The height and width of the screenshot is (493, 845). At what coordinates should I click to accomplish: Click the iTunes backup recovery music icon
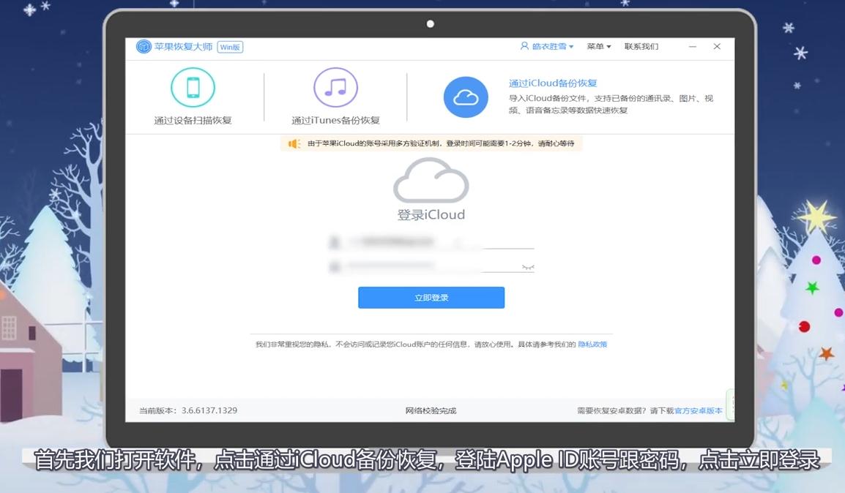[x=336, y=87]
